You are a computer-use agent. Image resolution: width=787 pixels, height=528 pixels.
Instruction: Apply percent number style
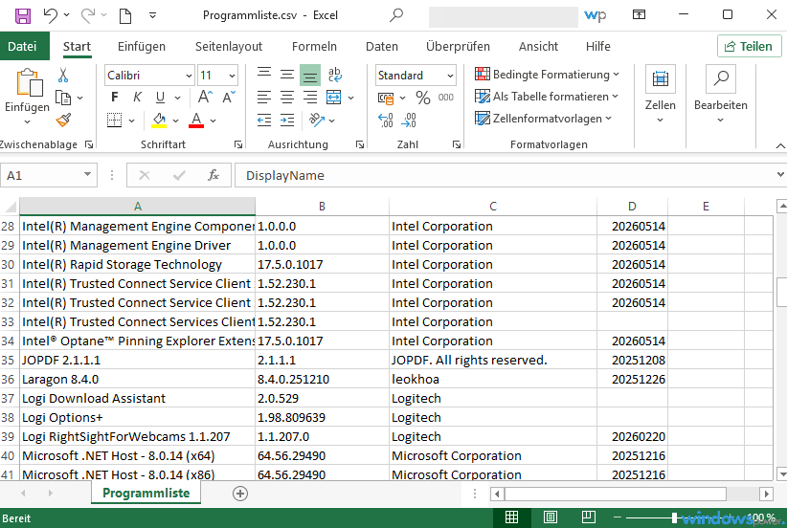pos(422,98)
